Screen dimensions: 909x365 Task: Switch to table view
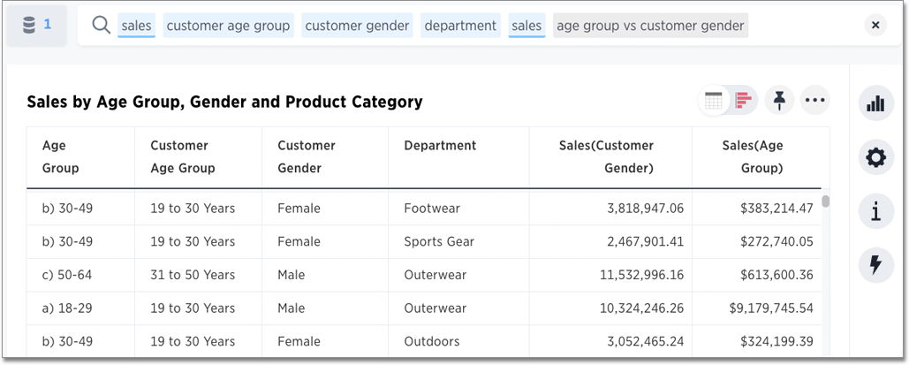pyautogui.click(x=714, y=101)
